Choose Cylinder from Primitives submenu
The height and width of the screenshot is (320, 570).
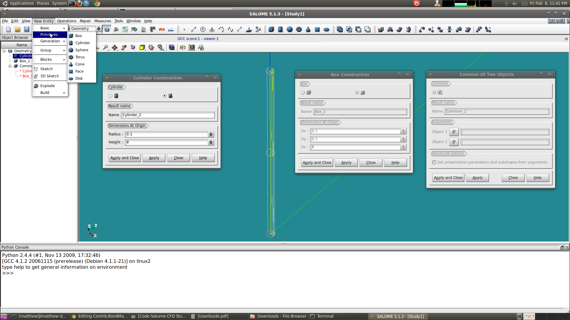click(x=82, y=43)
